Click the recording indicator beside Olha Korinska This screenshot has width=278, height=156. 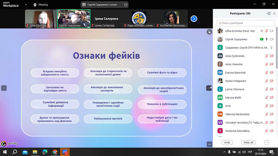pos(262,31)
